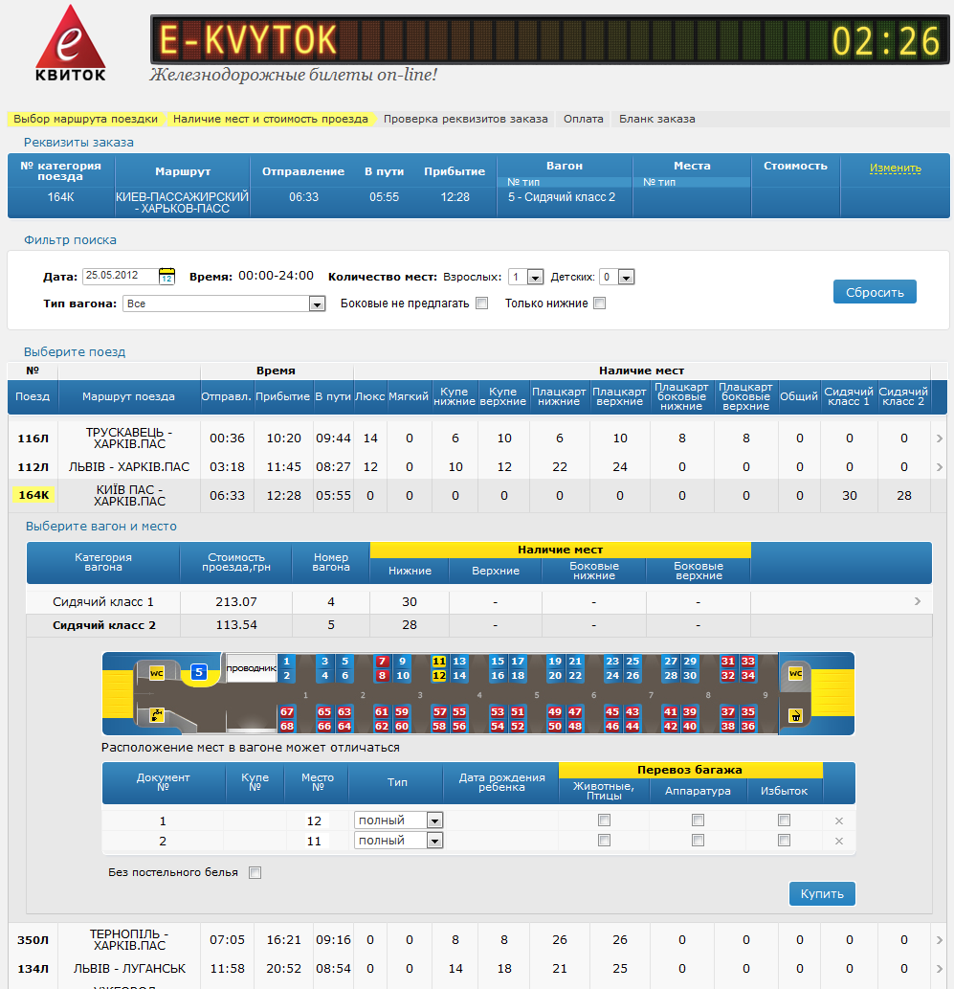Delete passenger row 2 with X icon

[839, 841]
